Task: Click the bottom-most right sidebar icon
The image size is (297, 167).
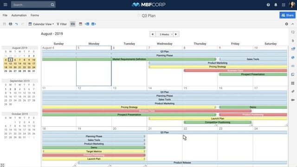Action: 293,100
